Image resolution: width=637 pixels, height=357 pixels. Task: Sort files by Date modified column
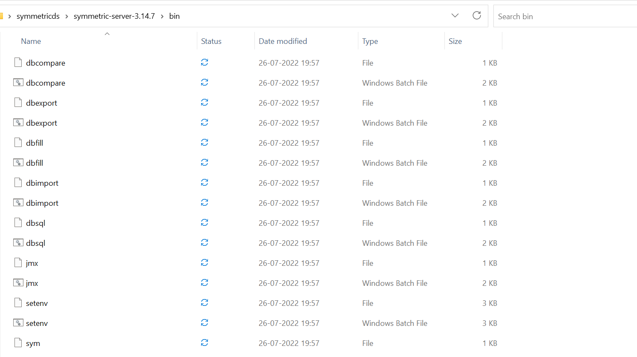tap(283, 41)
